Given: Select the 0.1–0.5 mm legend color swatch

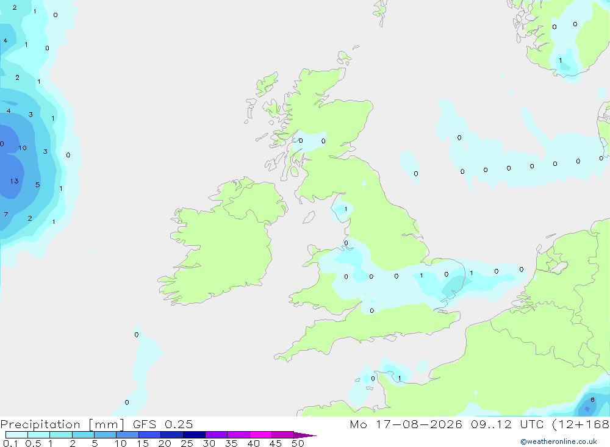Looking at the screenshot, I should pos(16,435).
